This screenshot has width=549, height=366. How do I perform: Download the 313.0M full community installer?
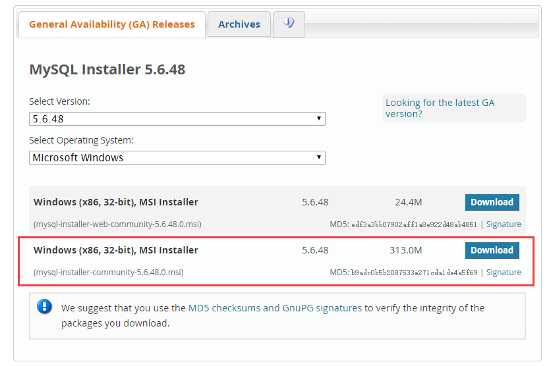pyautogui.click(x=492, y=250)
